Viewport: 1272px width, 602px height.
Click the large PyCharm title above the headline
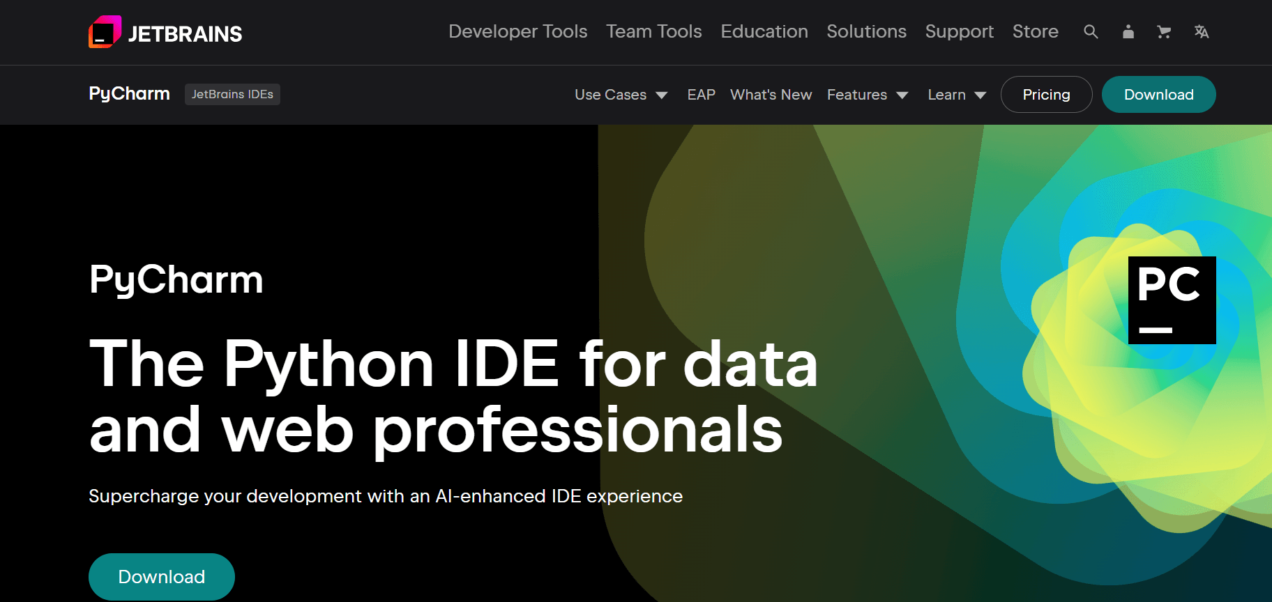(x=176, y=280)
